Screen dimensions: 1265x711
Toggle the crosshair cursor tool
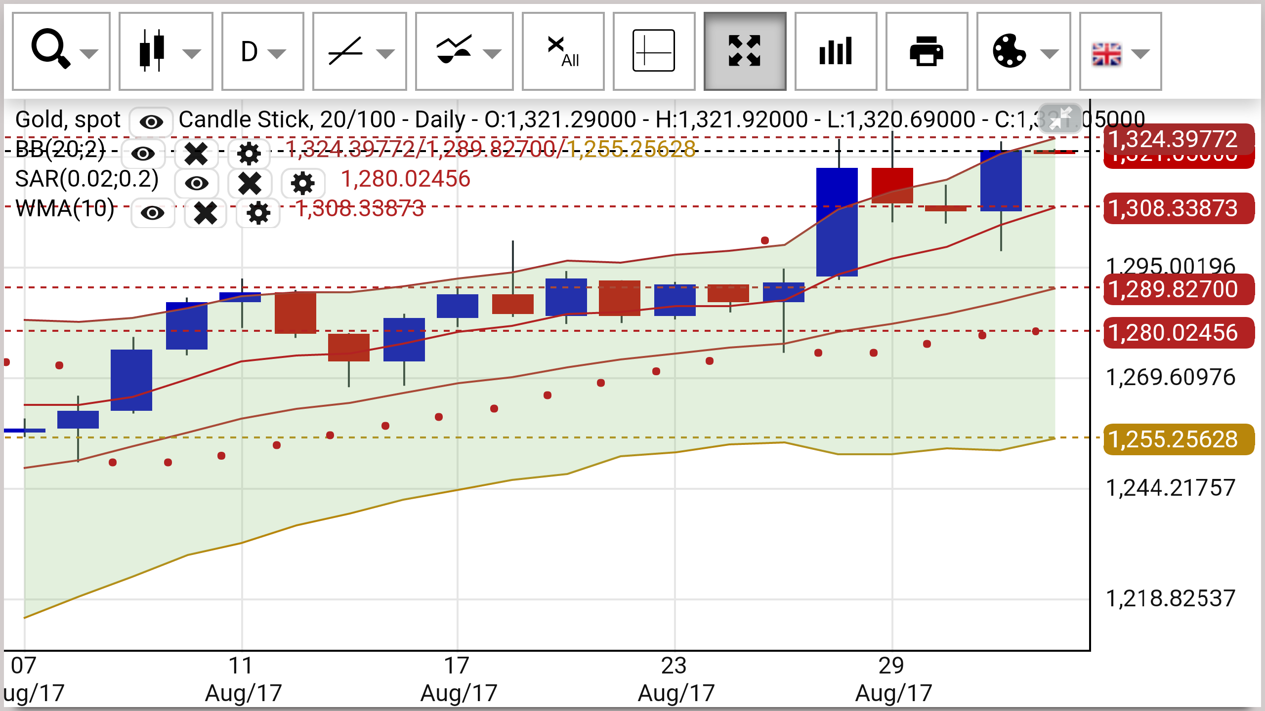[654, 51]
